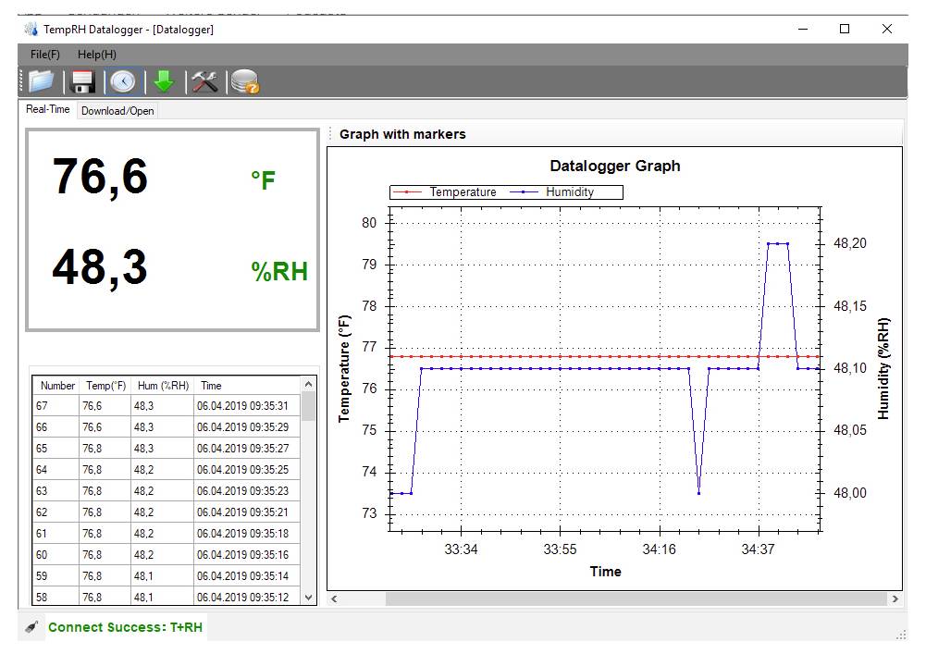This screenshot has height=654, width=926.
Task: Click the Hum (%RH) column header
Action: 163,385
